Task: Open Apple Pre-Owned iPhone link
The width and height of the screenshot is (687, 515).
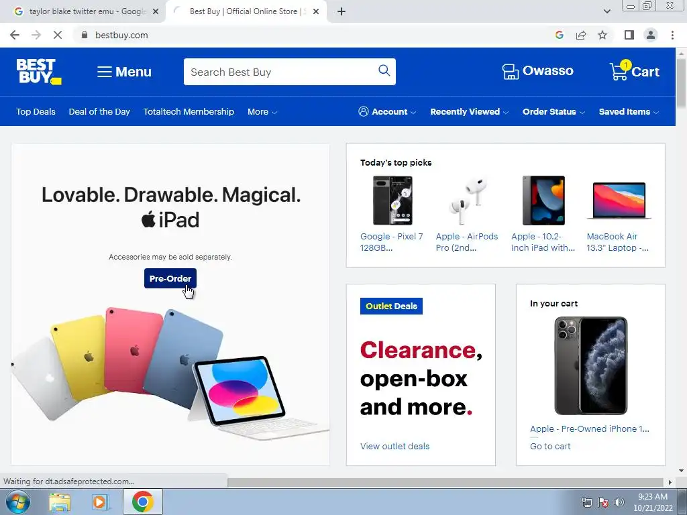Action: pos(590,428)
